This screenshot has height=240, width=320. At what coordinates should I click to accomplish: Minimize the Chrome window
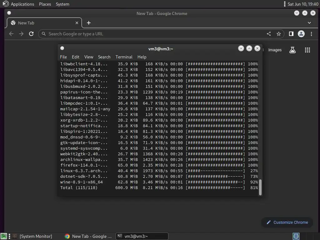(x=297, y=13)
